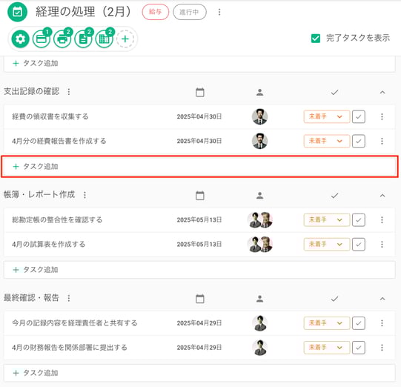Open status dropdown for 4月分の経費報告書を作成する
The height and width of the screenshot is (387, 401).
tap(327, 141)
